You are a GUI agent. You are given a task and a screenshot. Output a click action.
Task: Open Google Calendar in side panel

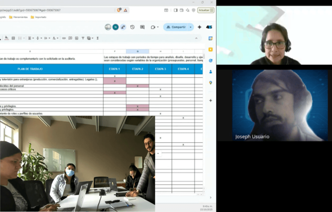(x=210, y=38)
